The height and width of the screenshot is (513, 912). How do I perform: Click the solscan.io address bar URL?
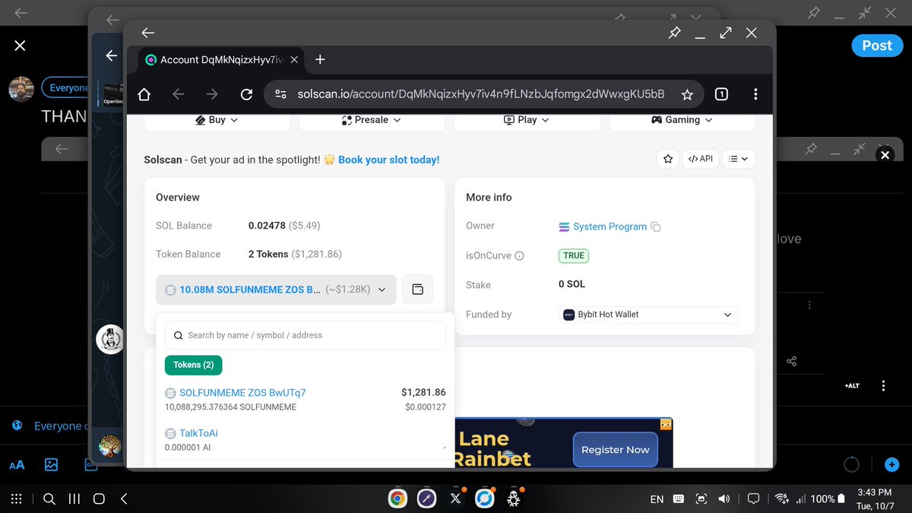481,94
